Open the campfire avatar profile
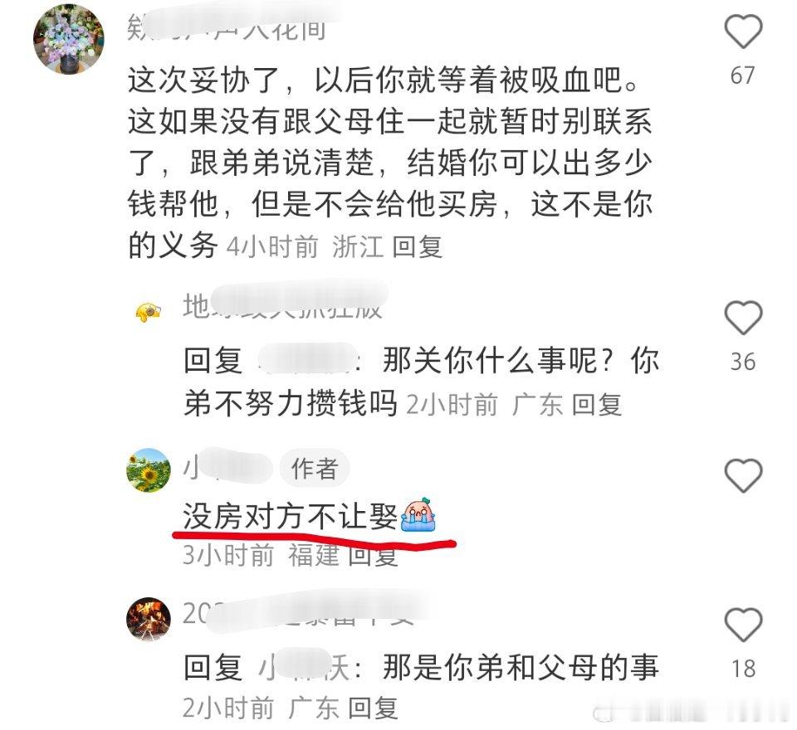 click(x=149, y=619)
